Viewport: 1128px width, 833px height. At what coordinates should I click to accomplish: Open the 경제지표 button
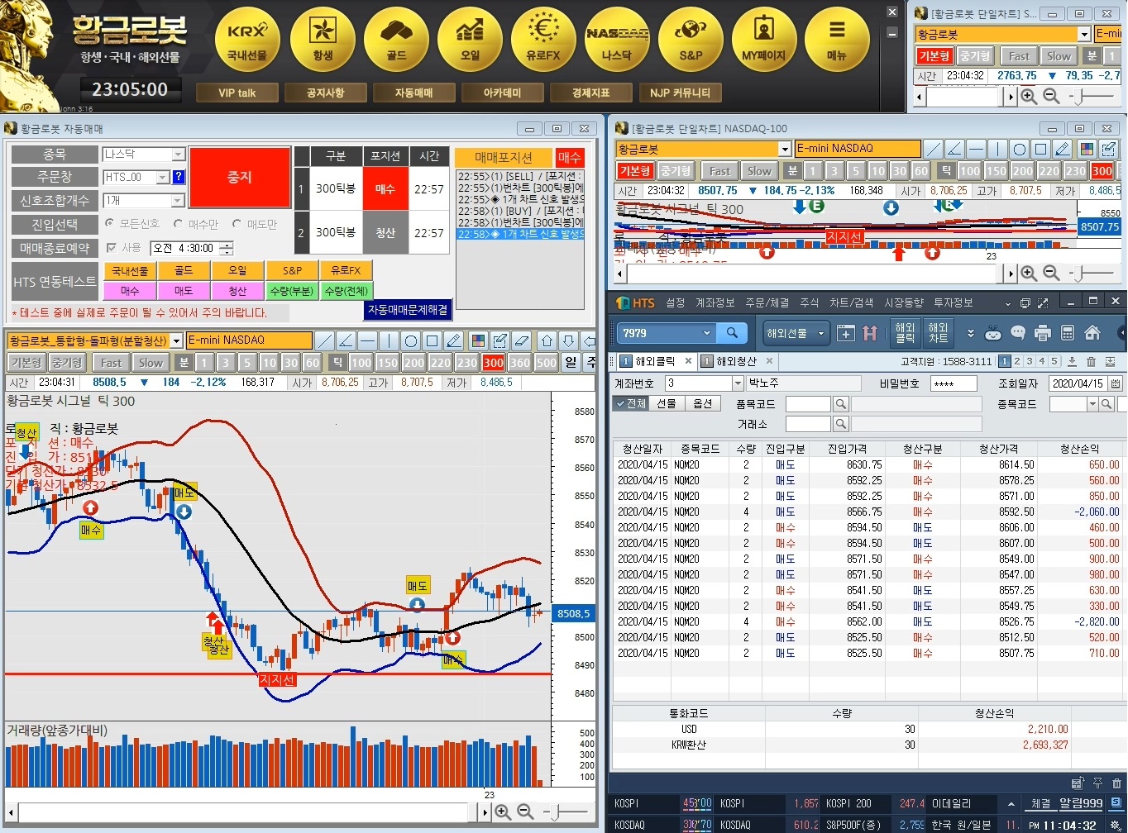pyautogui.click(x=590, y=93)
